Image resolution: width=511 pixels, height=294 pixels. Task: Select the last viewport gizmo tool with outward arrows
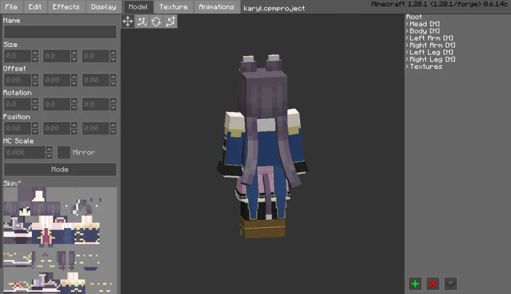(x=170, y=21)
